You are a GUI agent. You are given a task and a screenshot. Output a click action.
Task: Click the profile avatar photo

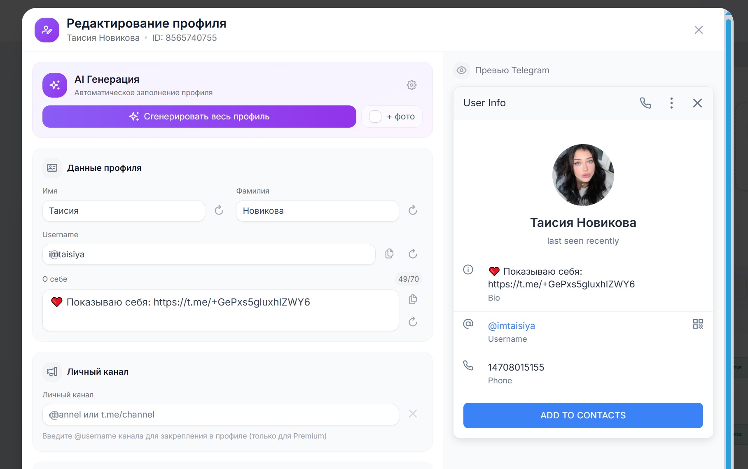[x=583, y=175]
